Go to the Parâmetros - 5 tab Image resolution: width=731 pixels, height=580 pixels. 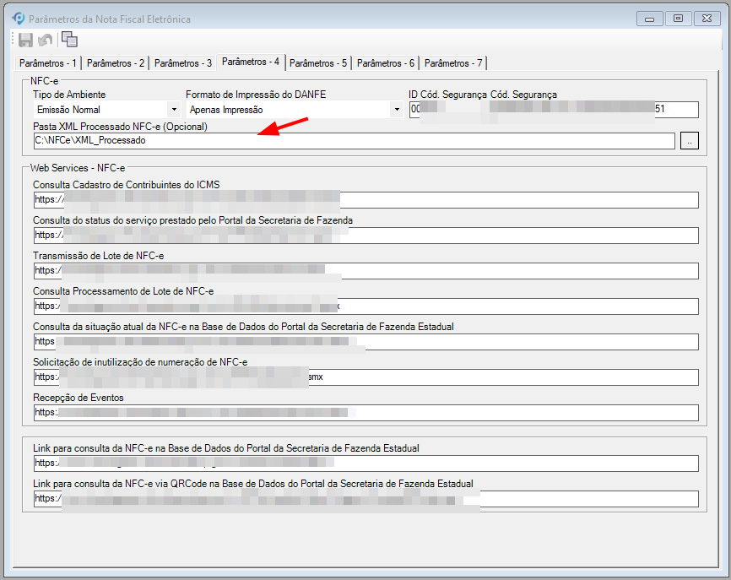coord(318,63)
